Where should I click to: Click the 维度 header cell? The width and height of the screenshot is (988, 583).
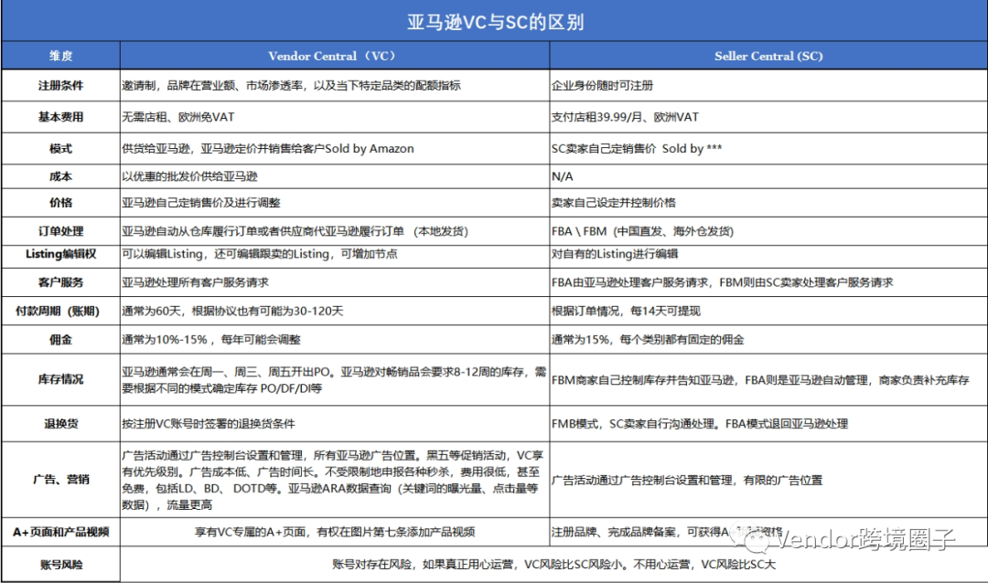tap(60, 55)
